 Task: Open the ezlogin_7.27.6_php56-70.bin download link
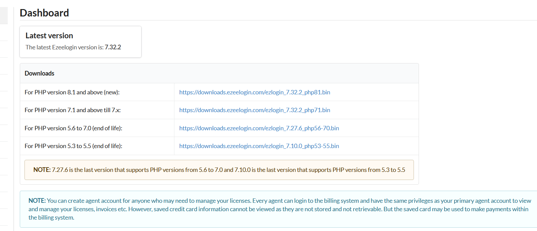pos(259,128)
